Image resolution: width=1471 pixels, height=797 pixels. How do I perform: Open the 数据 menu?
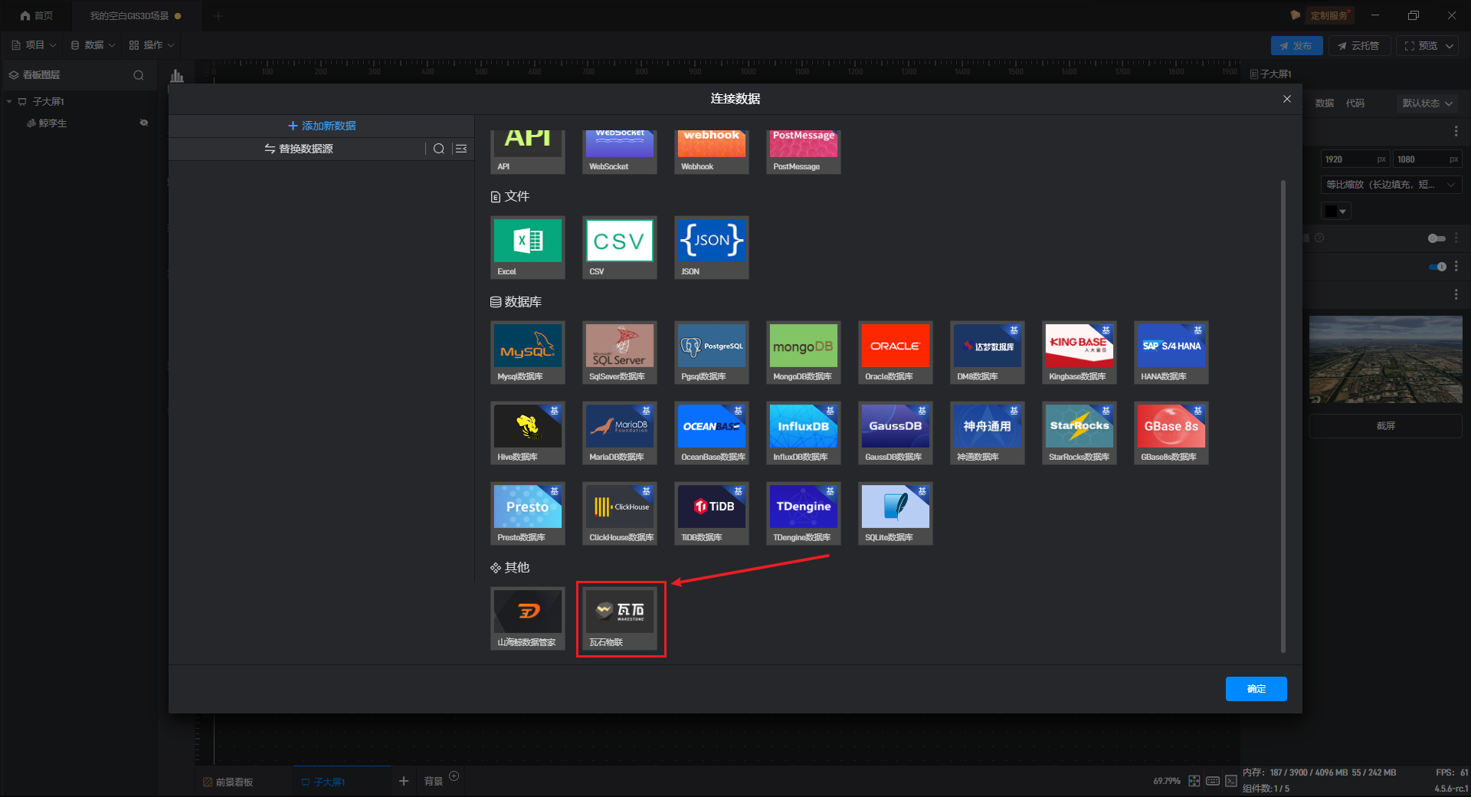pyautogui.click(x=93, y=45)
